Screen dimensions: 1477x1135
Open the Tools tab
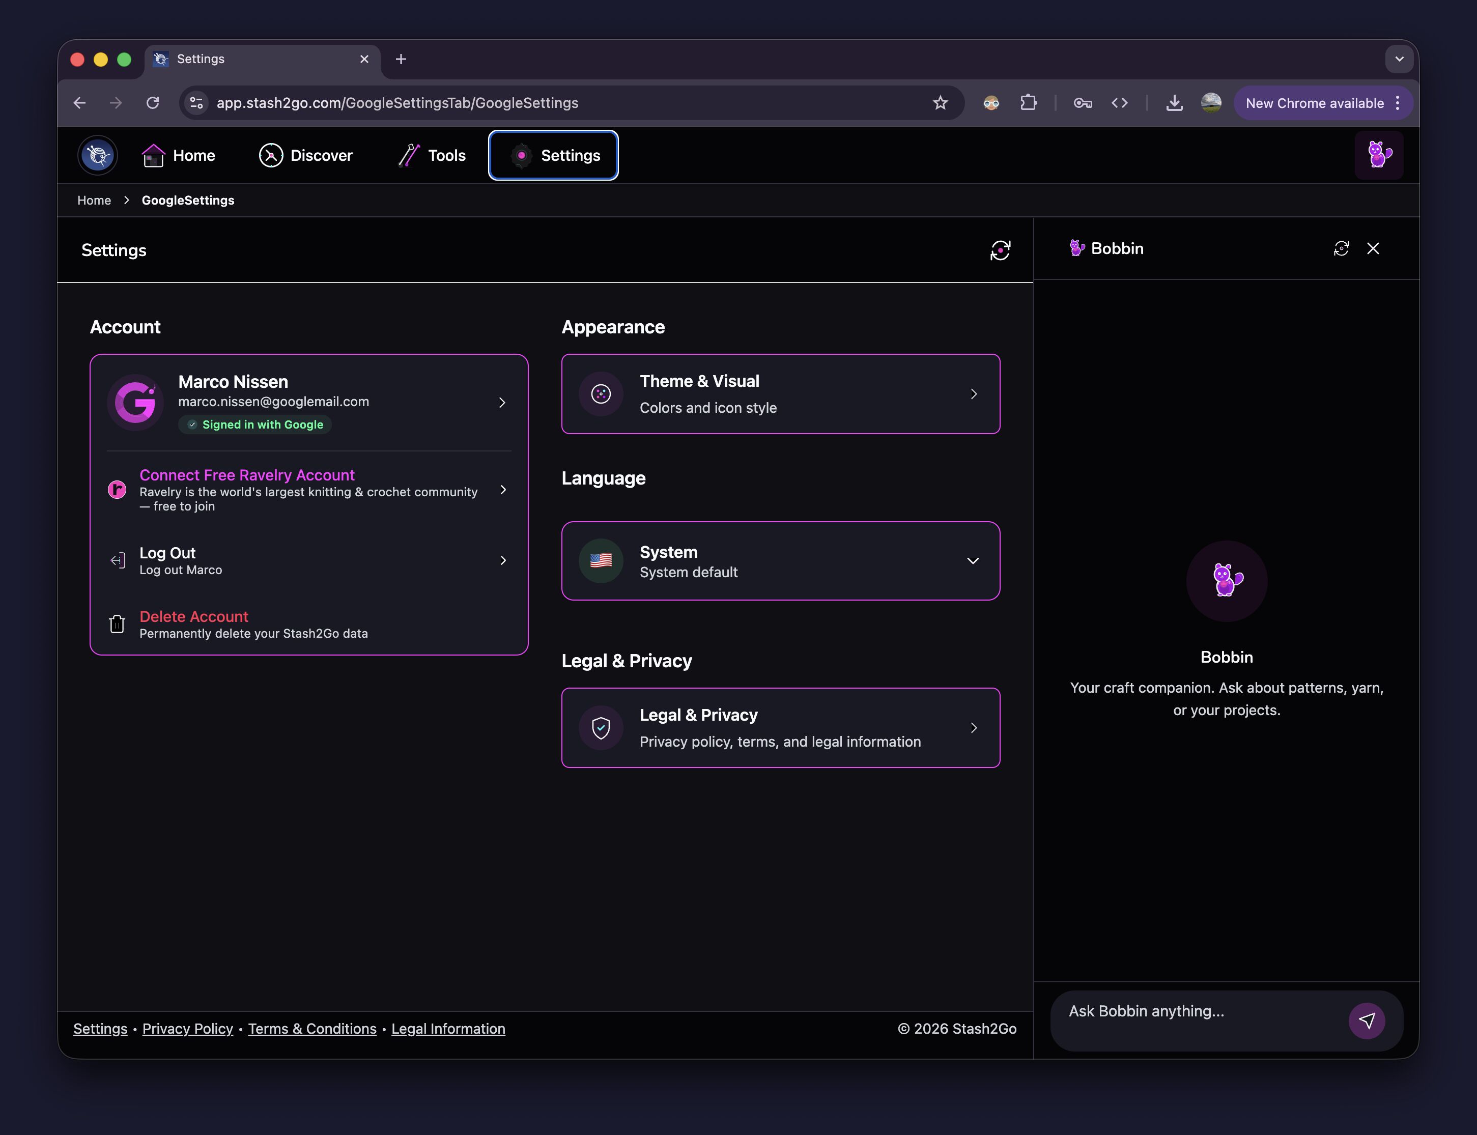click(433, 155)
